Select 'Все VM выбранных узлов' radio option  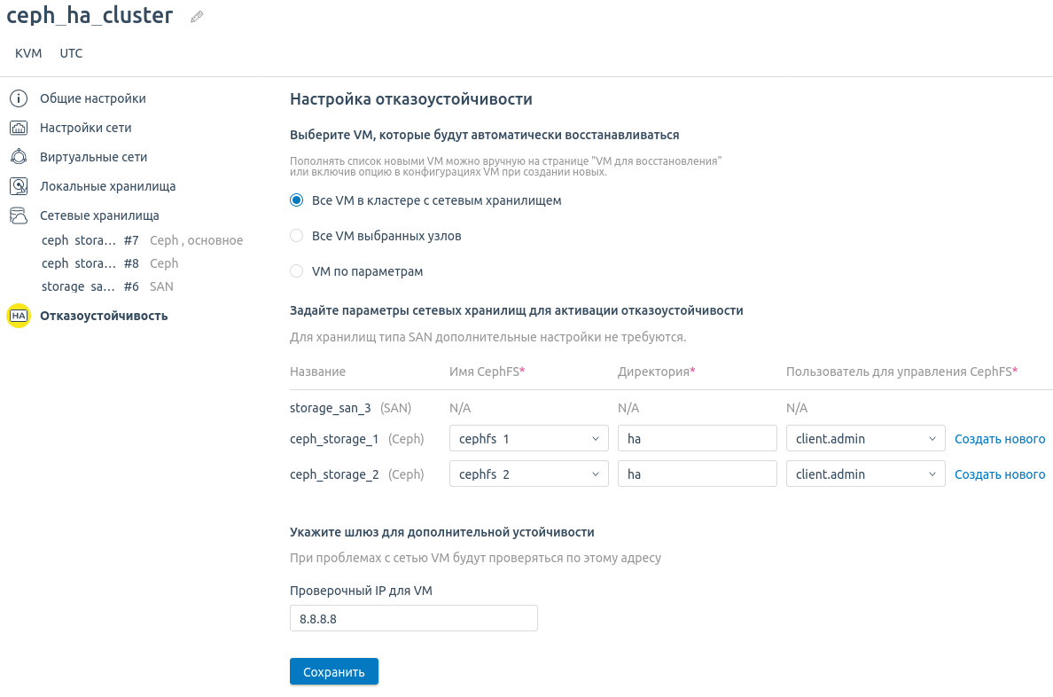(297, 236)
